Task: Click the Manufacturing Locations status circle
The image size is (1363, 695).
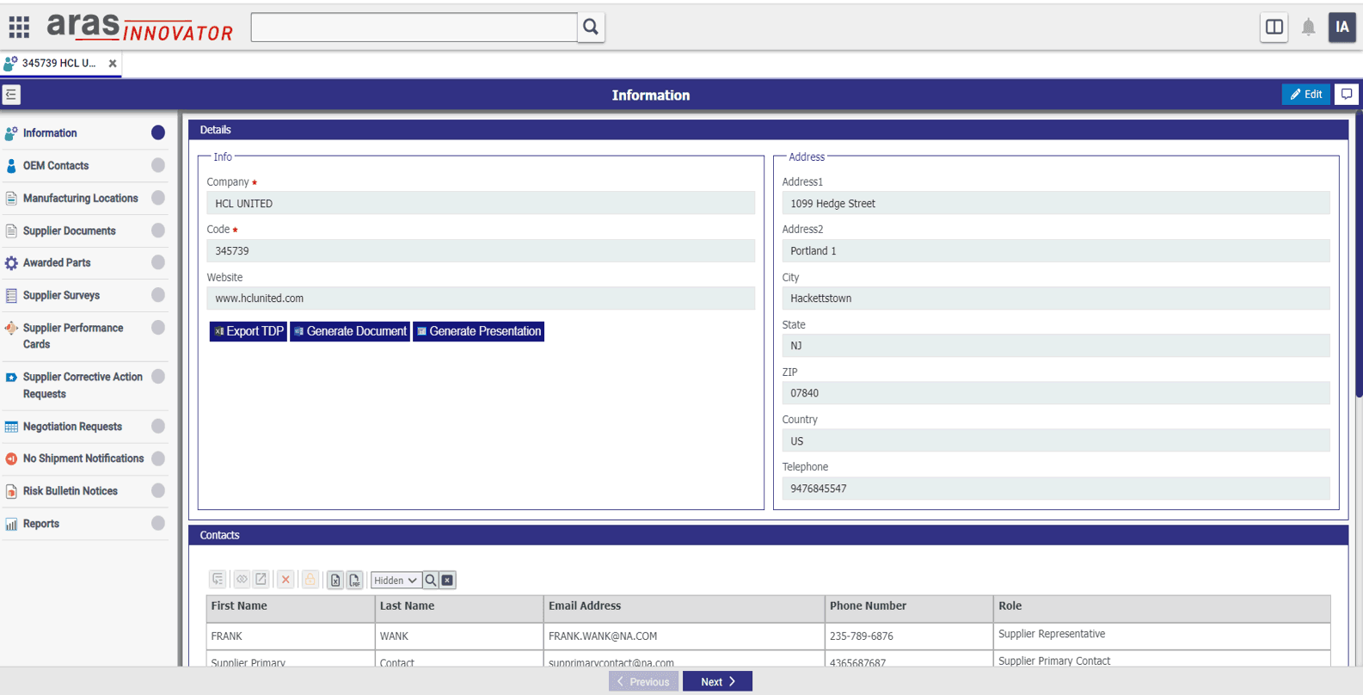Action: (158, 198)
